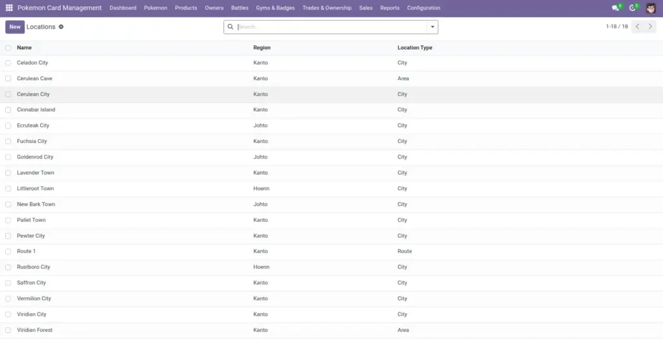Click the user avatar picture
Screen dimensions: 663x339
pyautogui.click(x=651, y=8)
